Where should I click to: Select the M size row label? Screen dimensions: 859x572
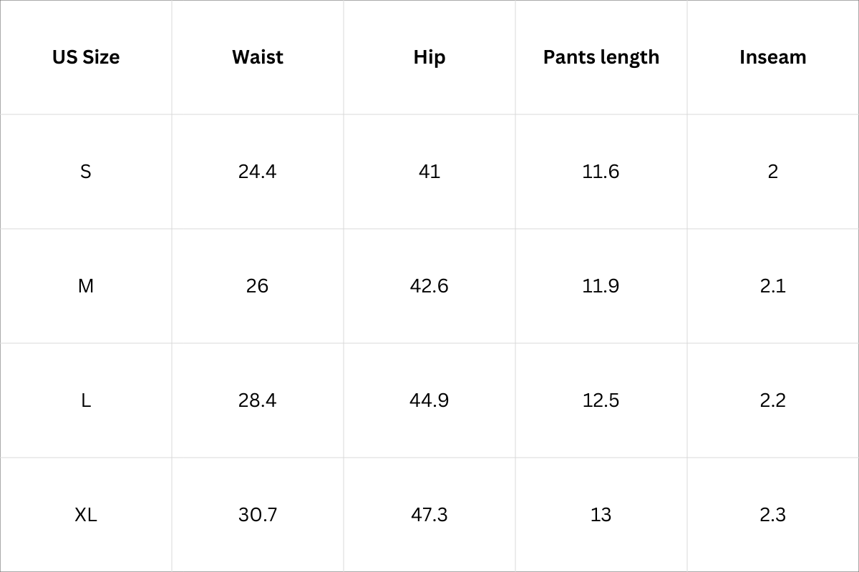(x=86, y=286)
